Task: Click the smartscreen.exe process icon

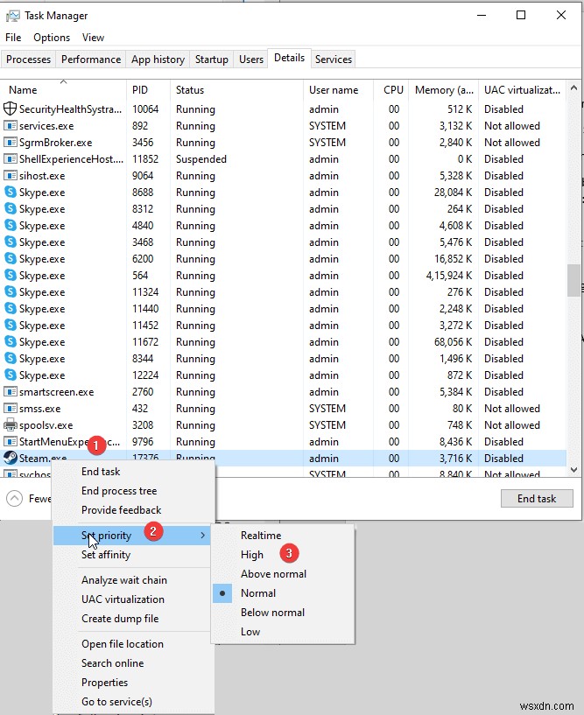Action: point(10,392)
